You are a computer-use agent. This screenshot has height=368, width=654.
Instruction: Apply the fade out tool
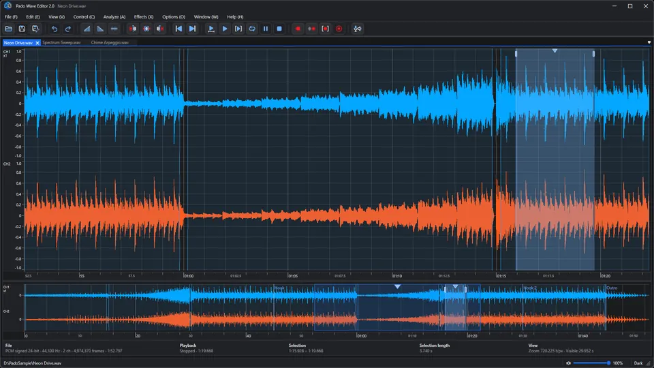(100, 29)
